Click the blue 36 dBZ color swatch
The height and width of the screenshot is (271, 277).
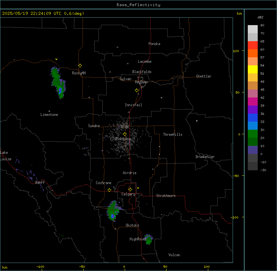click(253, 118)
